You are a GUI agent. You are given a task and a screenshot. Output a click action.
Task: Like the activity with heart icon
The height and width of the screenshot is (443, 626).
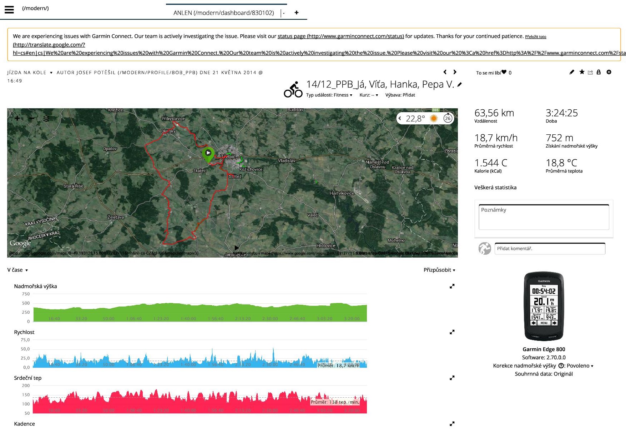coord(504,72)
